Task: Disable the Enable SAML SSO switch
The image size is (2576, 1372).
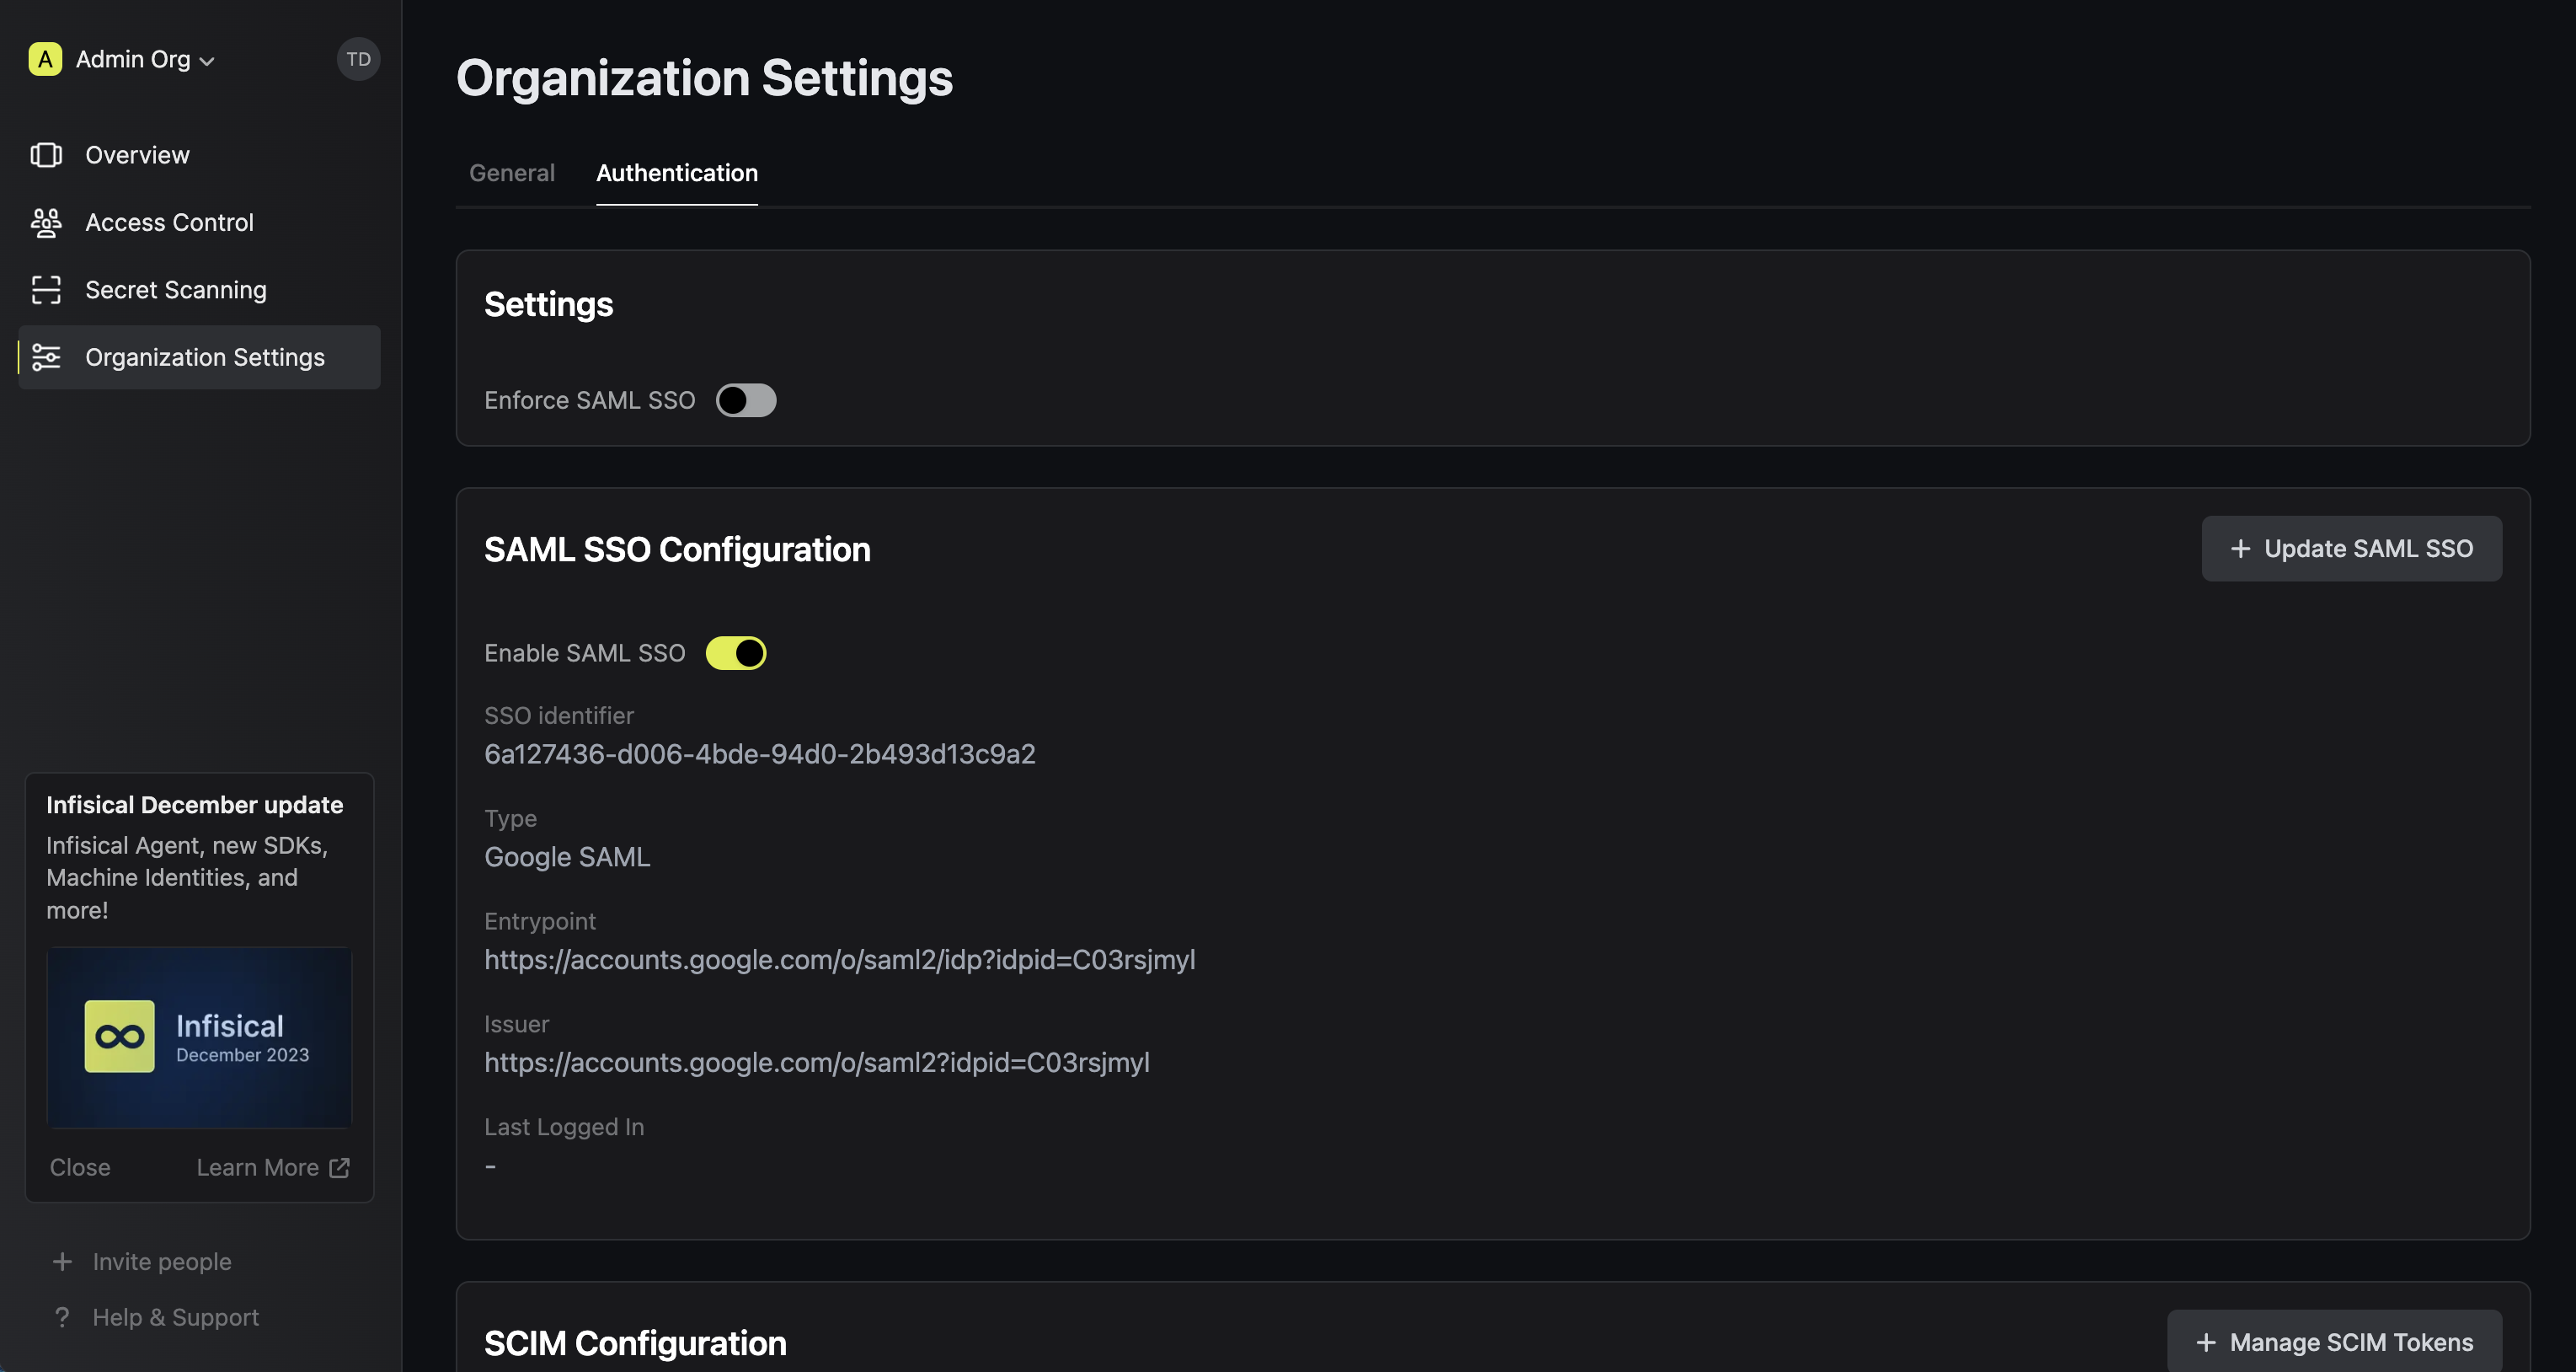Action: (x=736, y=653)
